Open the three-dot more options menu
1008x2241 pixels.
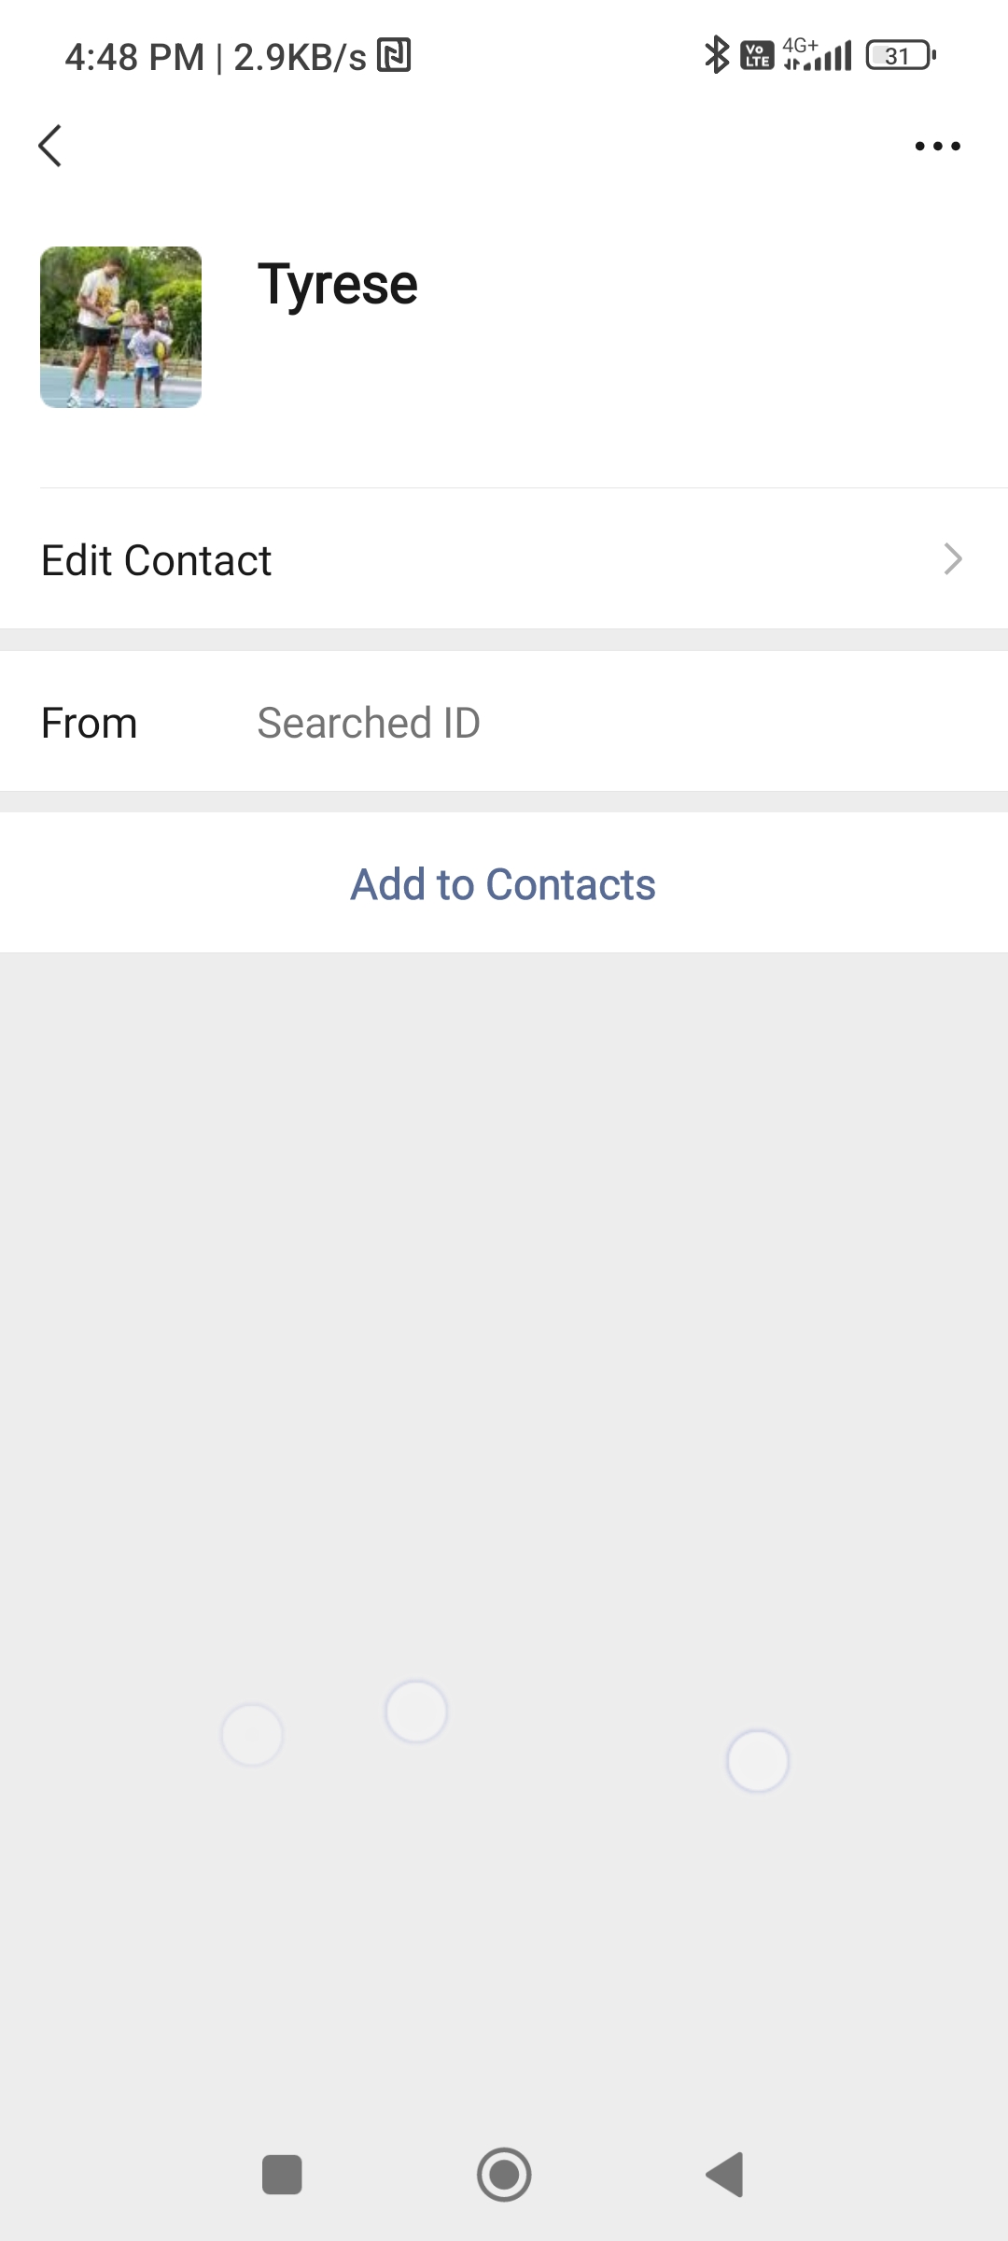(x=937, y=146)
